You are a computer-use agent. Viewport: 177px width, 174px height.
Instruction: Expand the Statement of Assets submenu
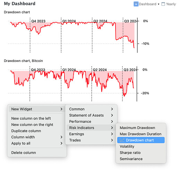click(x=91, y=115)
